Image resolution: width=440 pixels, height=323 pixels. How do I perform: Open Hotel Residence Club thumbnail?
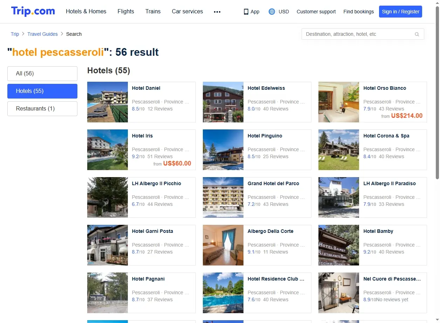223,293
